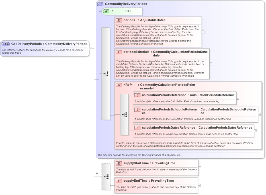Expand the periodsSchedule element
This screenshot has width=266, height=195.
pos(211,64)
